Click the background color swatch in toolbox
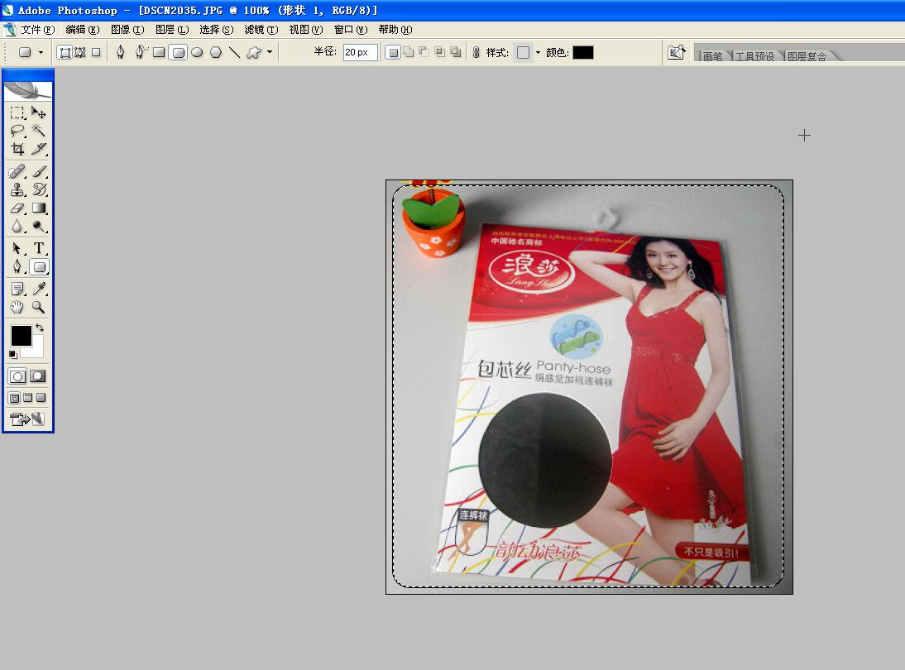Image resolution: width=905 pixels, height=670 pixels. point(36,348)
